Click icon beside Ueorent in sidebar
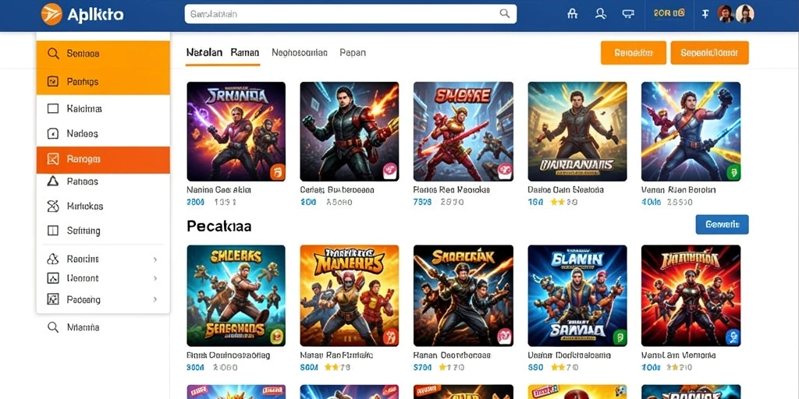The width and height of the screenshot is (799, 399). [x=52, y=278]
